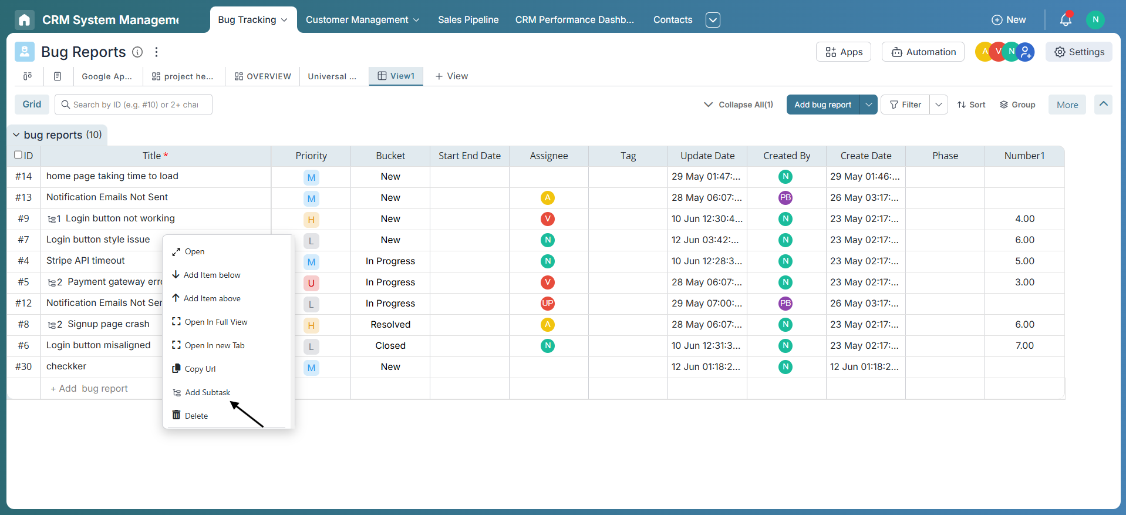1126x515 pixels.
Task: Open the Contacts tab
Action: (673, 20)
